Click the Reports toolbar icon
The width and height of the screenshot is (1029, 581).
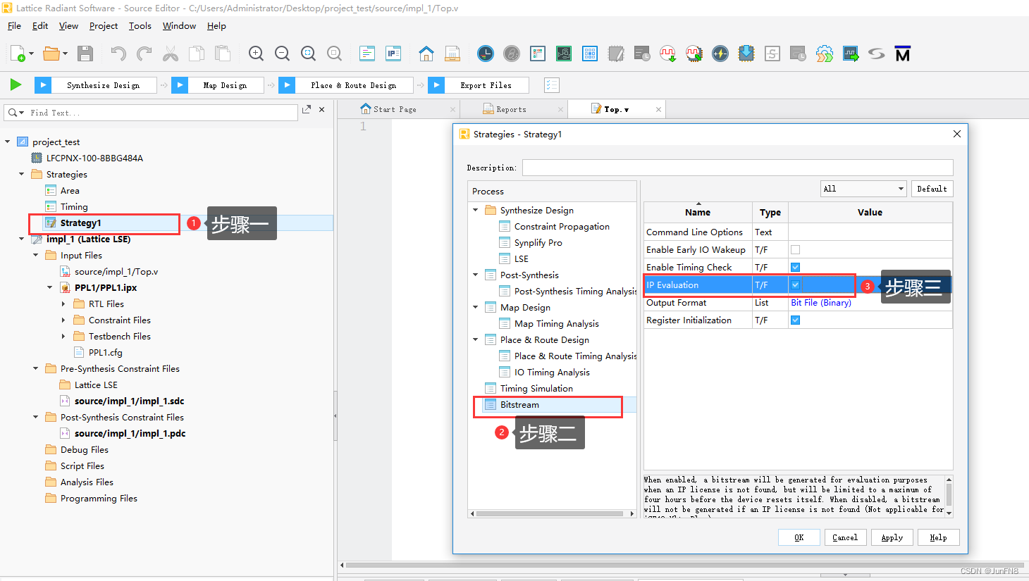tap(452, 54)
